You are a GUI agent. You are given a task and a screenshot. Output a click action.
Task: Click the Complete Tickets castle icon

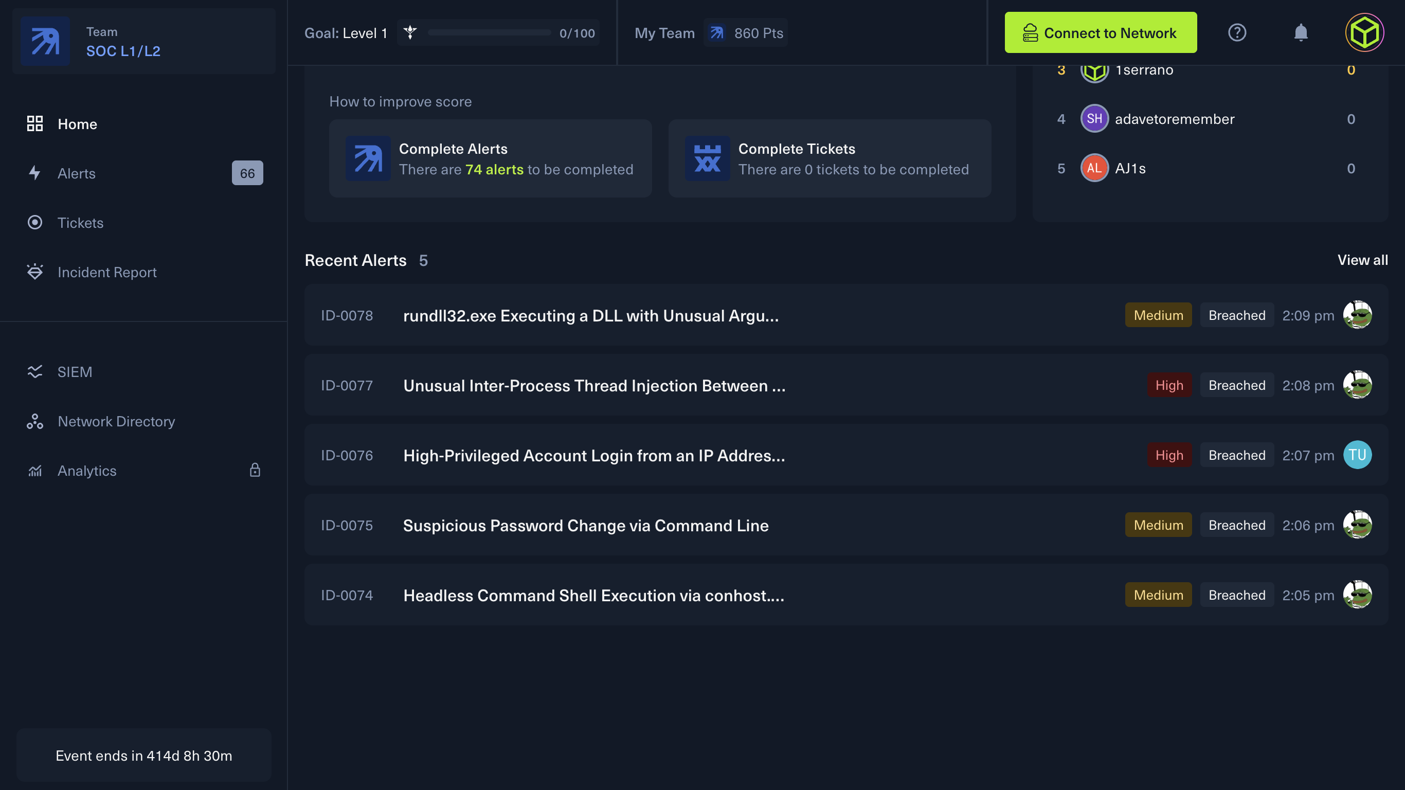click(x=707, y=159)
